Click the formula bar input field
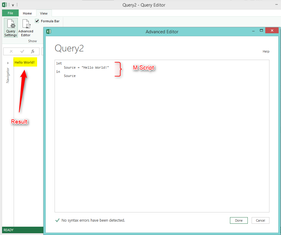281x235 pixels. click(43, 51)
